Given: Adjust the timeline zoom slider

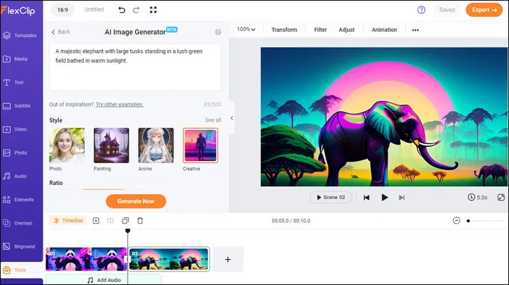Looking at the screenshot, I should [486, 221].
